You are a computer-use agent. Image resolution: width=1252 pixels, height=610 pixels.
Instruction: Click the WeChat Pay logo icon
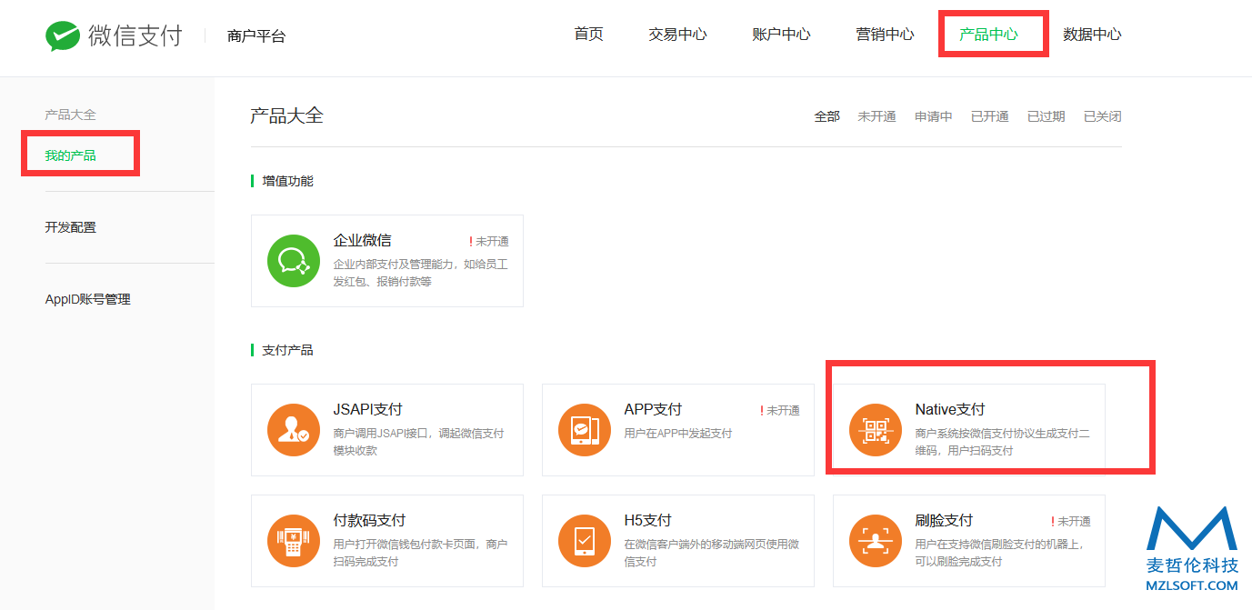pyautogui.click(x=63, y=35)
